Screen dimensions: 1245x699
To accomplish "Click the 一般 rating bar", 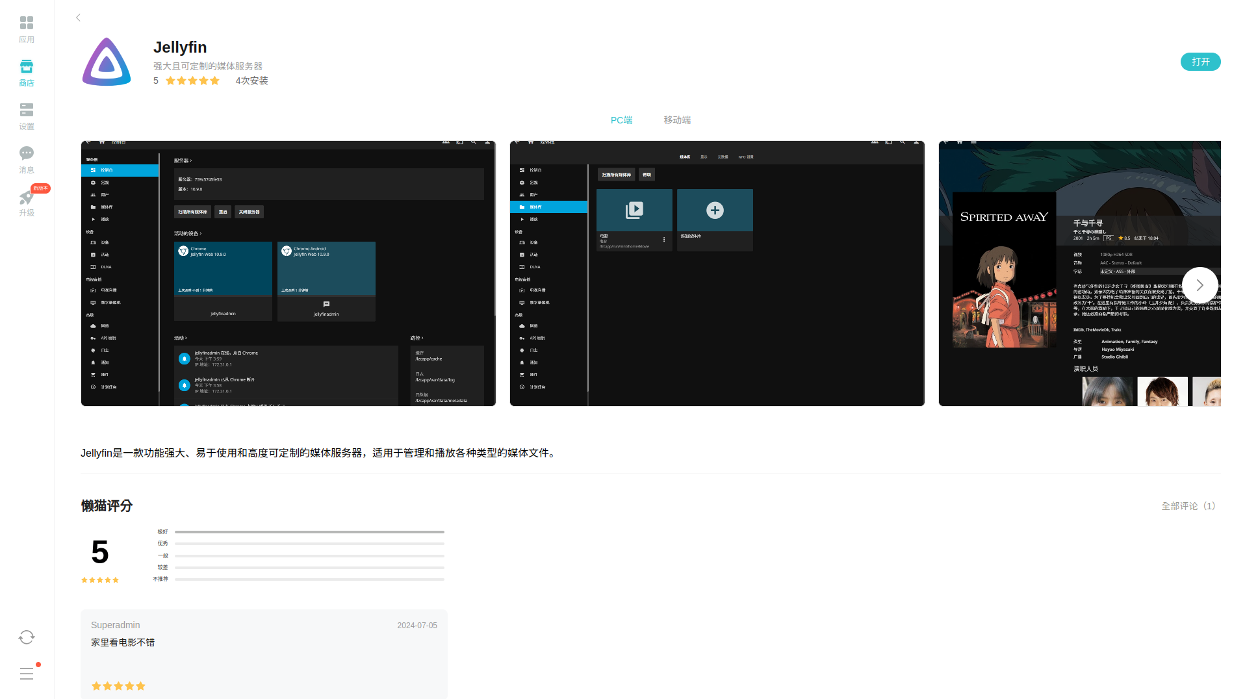I will coord(309,556).
